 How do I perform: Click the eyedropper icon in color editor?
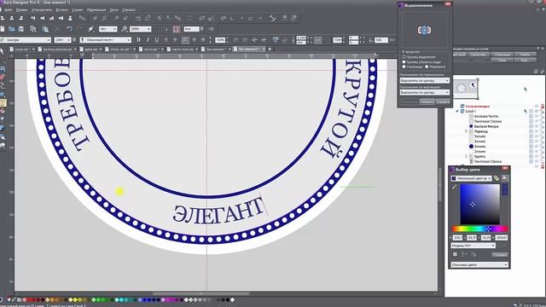pos(454,188)
